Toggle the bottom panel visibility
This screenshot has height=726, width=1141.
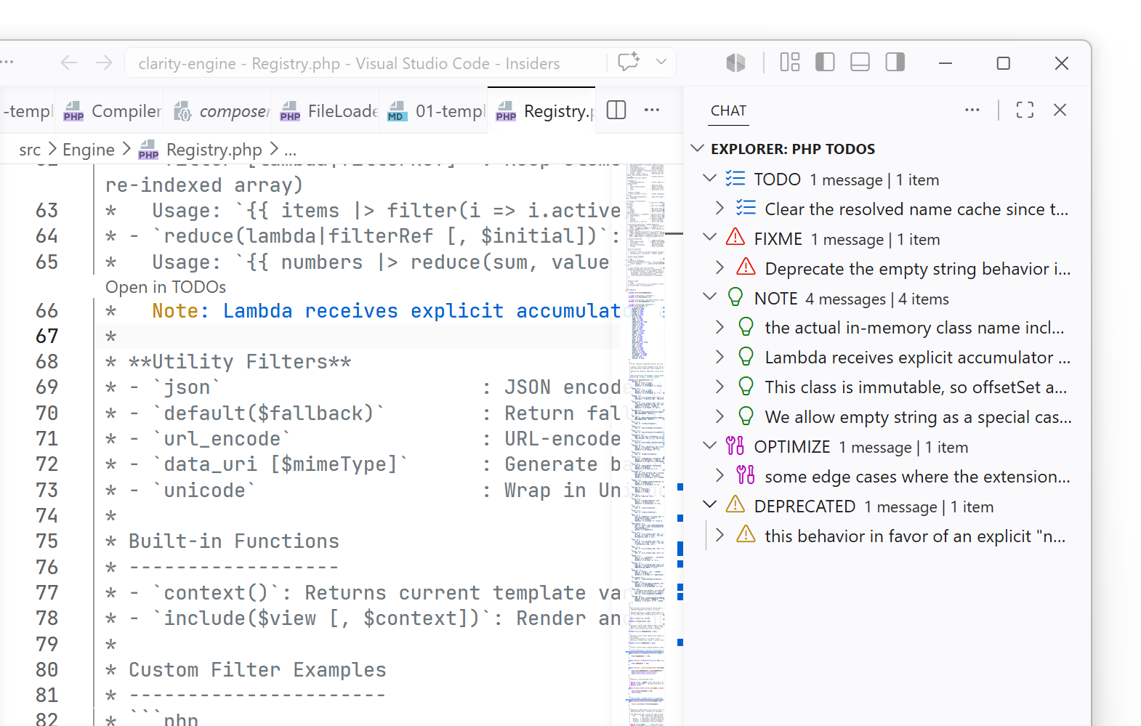point(860,62)
